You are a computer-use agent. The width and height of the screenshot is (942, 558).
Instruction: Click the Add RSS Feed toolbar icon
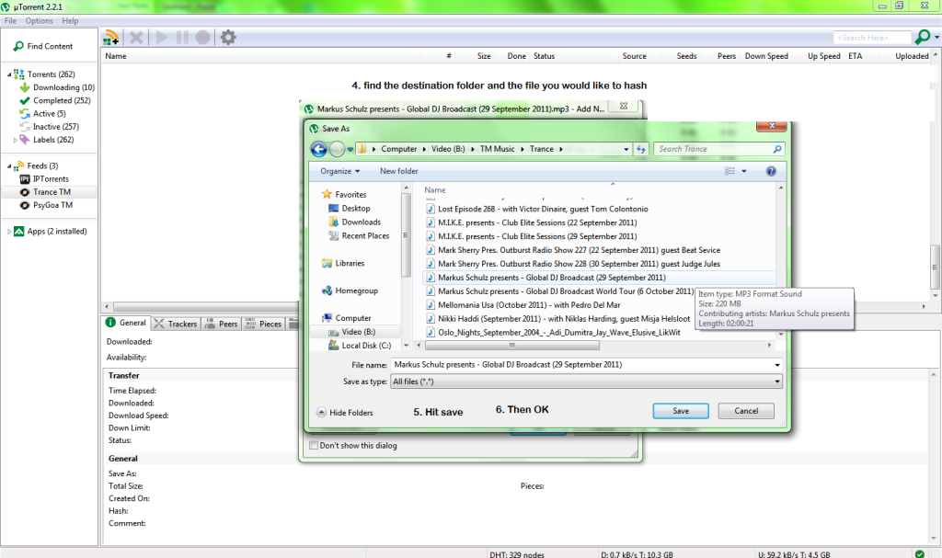click(110, 38)
